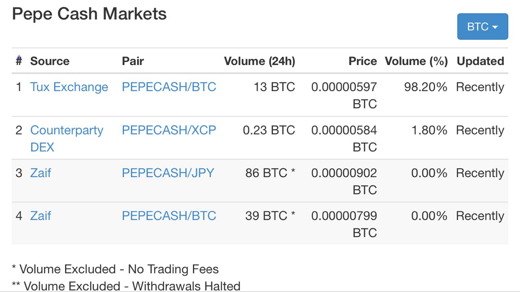Select the Pepe Cash Markets heading
The image size is (520, 292).
coord(89,14)
